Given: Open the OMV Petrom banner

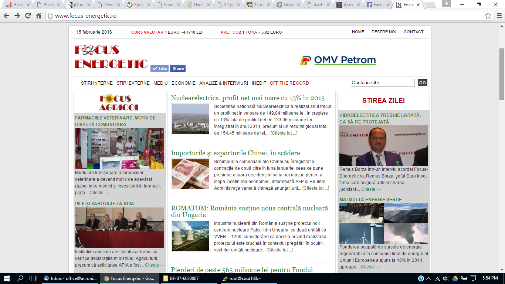Looking at the screenshot, I should pos(338,60).
